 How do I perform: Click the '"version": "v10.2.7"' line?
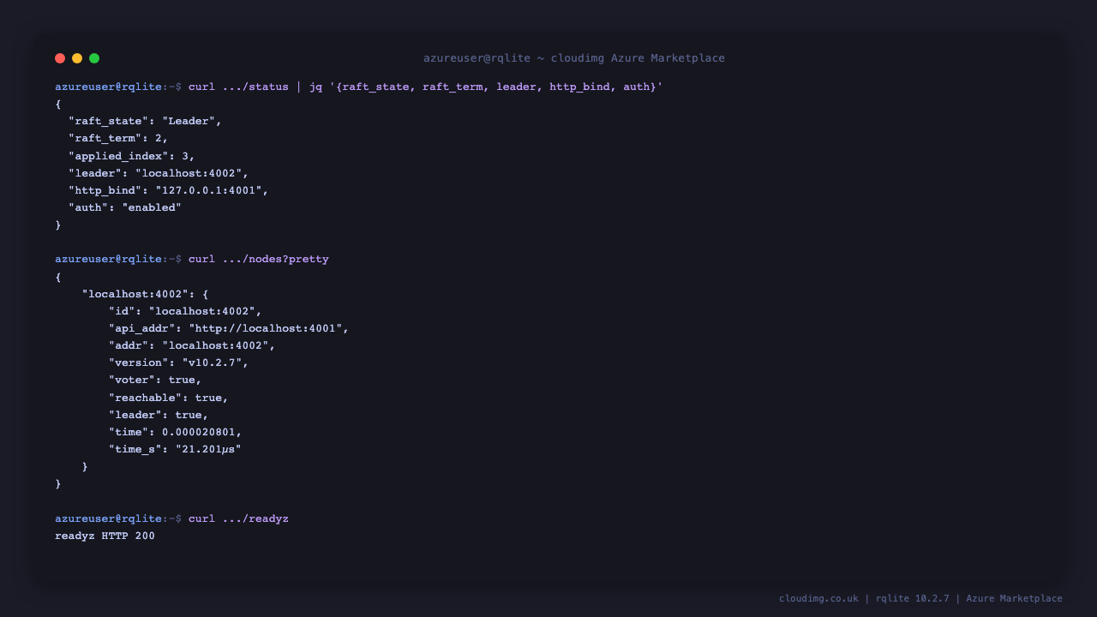coord(178,362)
